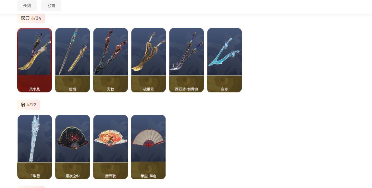Pick the 空寒 ice blue blades card

tap(224, 60)
